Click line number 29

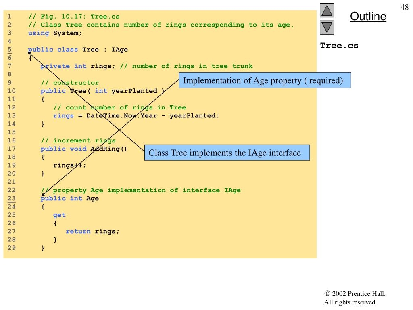pos(11,248)
